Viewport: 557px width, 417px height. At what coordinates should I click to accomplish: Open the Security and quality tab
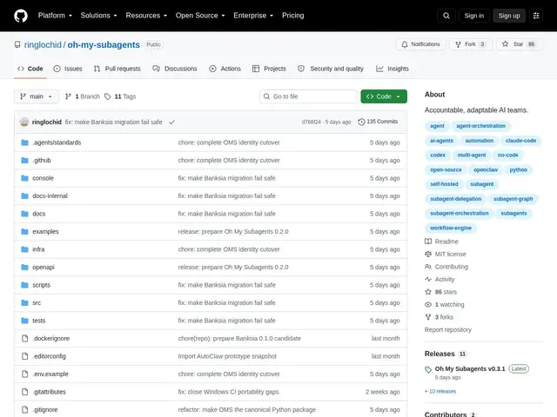331,69
